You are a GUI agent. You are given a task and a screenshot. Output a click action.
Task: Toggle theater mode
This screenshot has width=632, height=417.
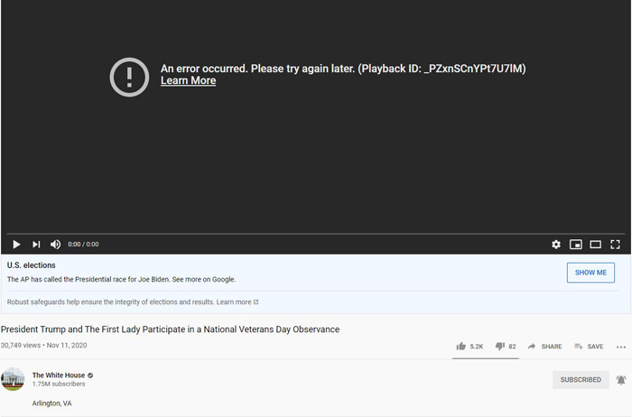[595, 245]
